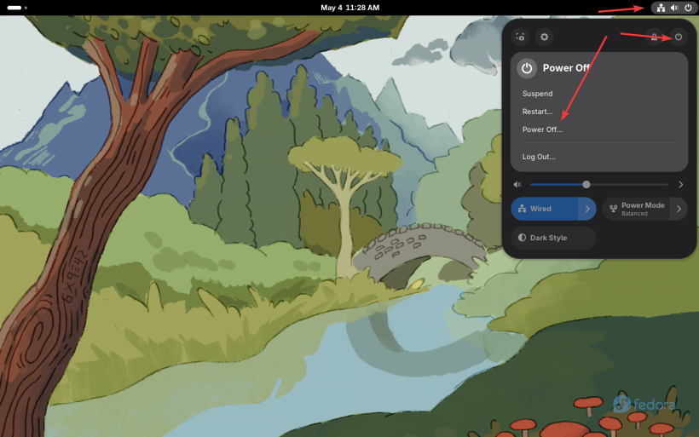
Task: Expand the Wired network submenu arrow
Action: (587, 209)
